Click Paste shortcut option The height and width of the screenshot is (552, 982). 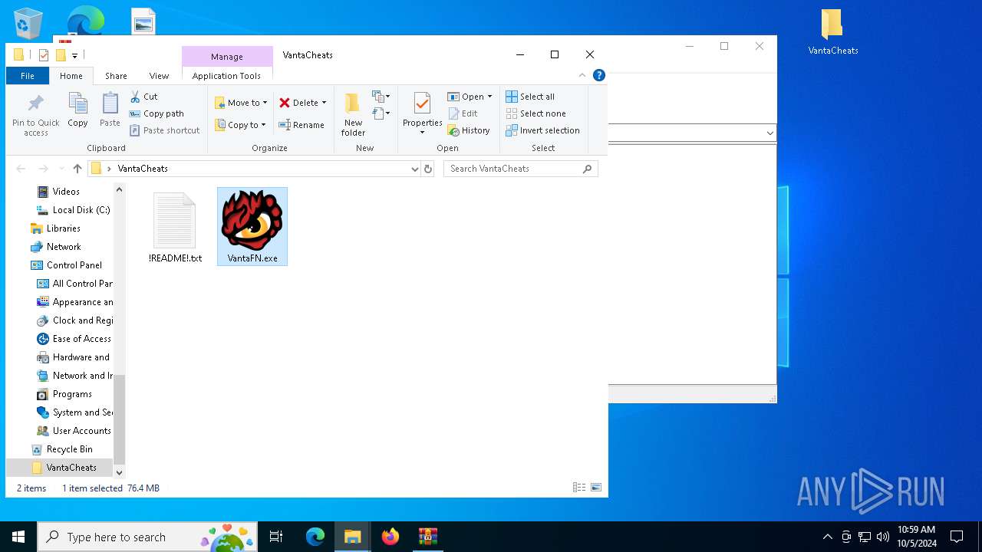164,130
